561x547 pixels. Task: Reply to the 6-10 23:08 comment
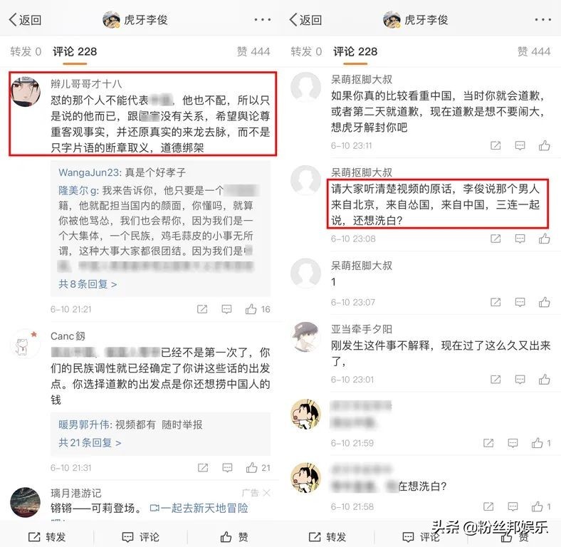coord(520,239)
